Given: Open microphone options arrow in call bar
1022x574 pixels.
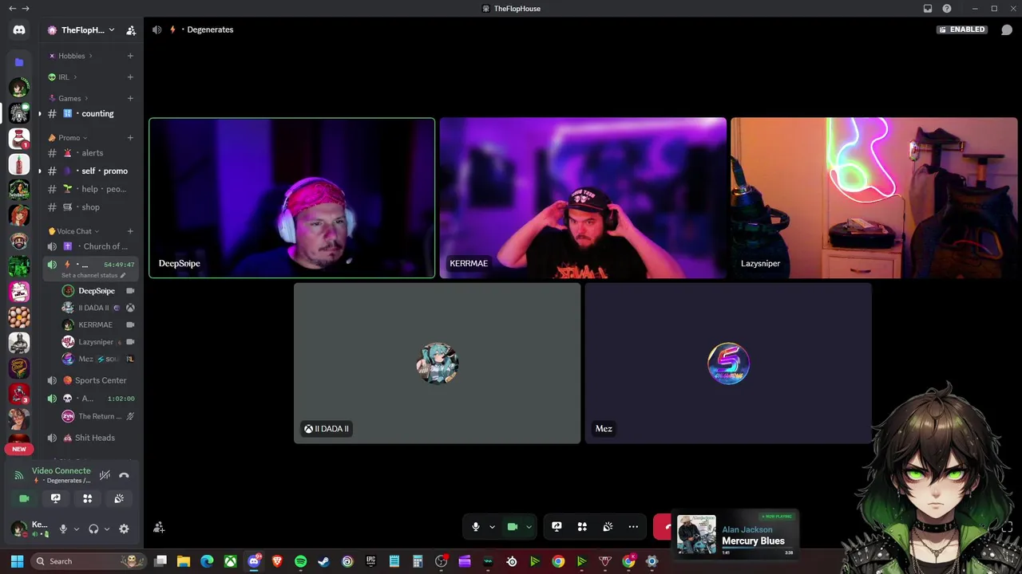Looking at the screenshot, I should (492, 527).
